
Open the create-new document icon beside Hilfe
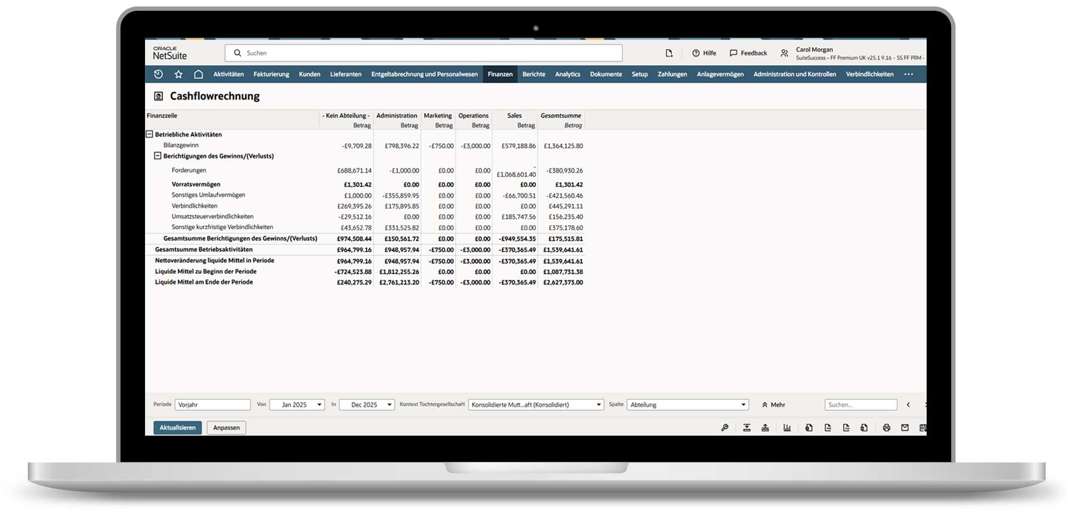pyautogui.click(x=669, y=53)
